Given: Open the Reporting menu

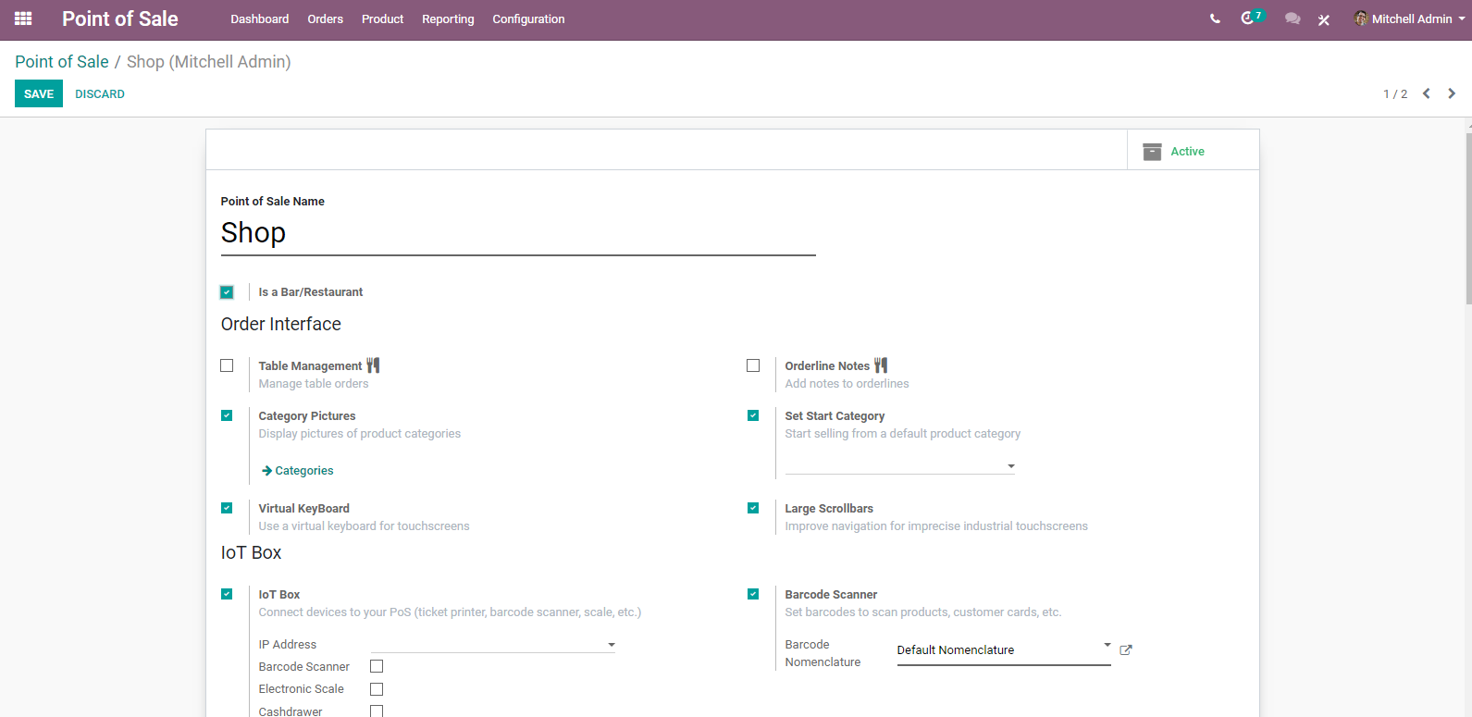Looking at the screenshot, I should (448, 19).
